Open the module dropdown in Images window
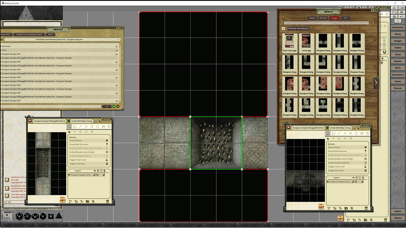Screen dimensions: 406x228 point(119,39)
